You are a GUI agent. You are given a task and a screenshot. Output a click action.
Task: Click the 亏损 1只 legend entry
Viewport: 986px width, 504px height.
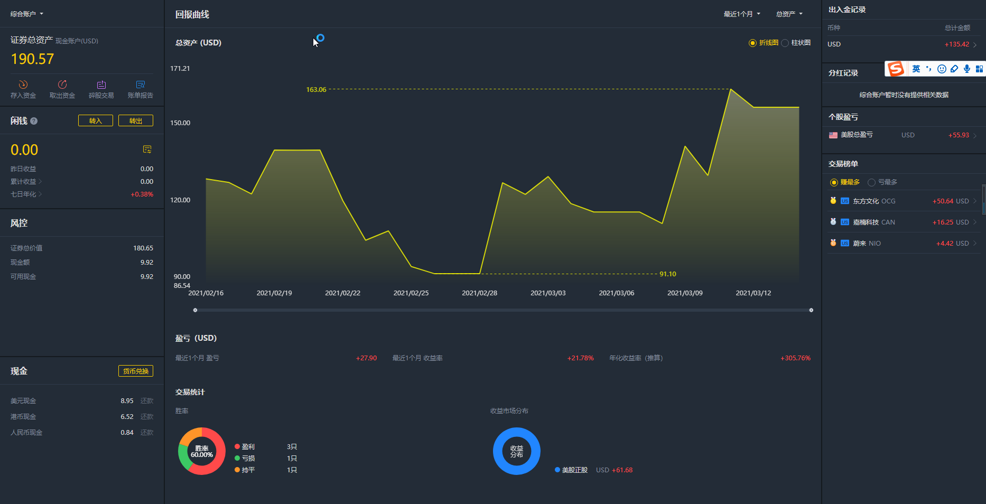tap(266, 459)
